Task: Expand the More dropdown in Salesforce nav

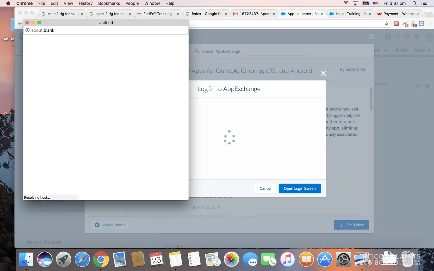Action: coord(423,50)
